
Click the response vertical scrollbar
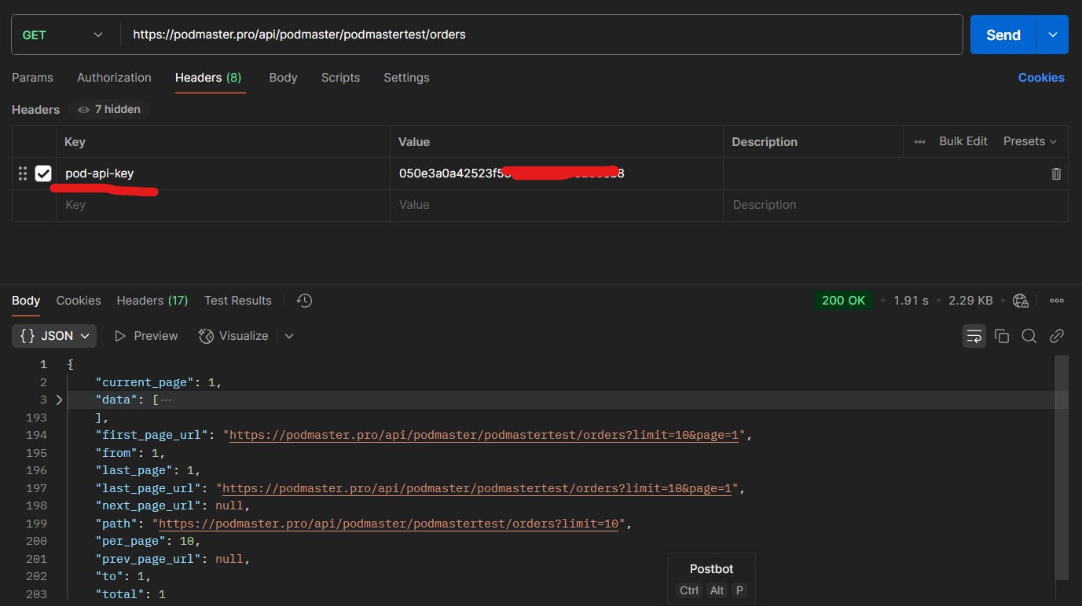(x=1062, y=467)
